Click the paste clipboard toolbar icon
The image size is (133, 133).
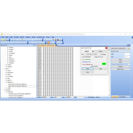pos(22,40)
